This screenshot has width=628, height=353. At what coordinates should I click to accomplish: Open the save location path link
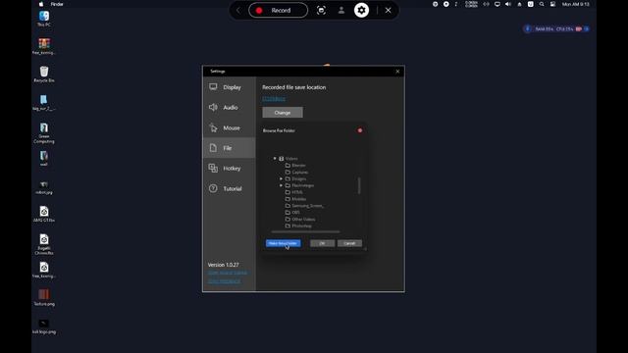(274, 98)
